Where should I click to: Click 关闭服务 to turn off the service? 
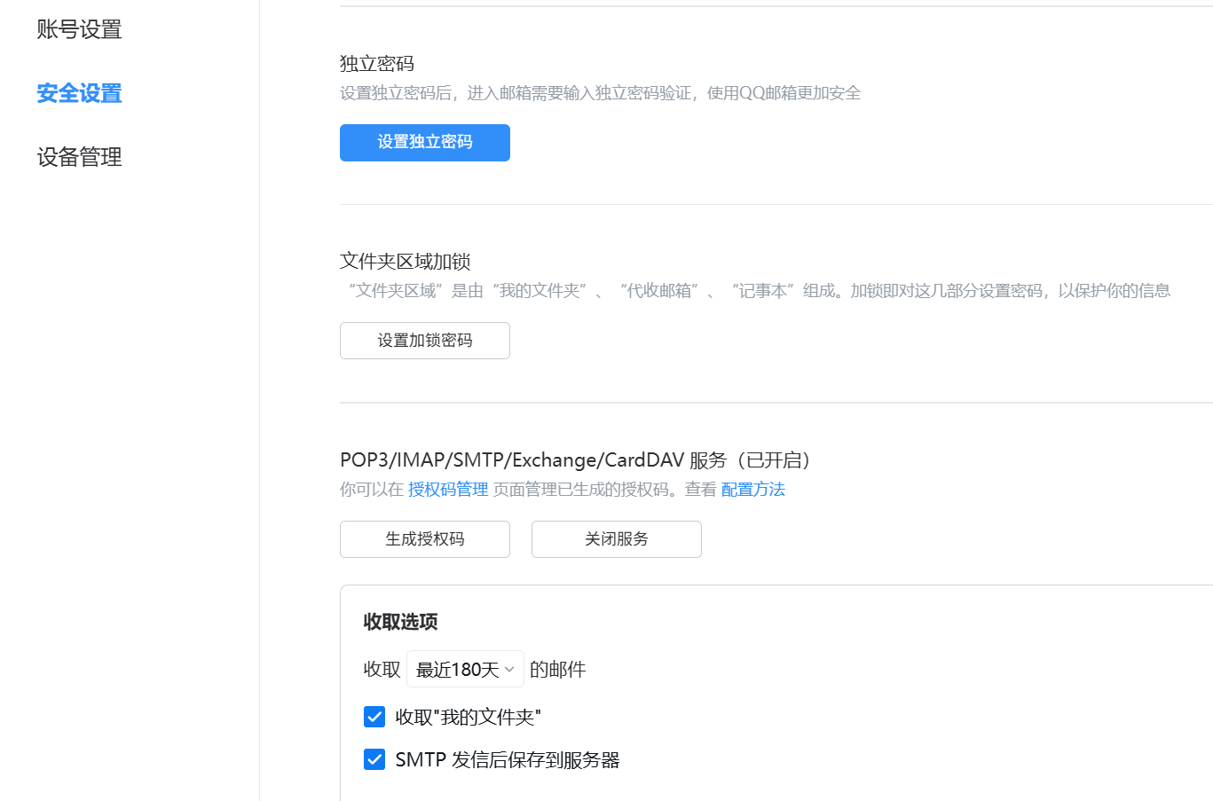(x=616, y=539)
